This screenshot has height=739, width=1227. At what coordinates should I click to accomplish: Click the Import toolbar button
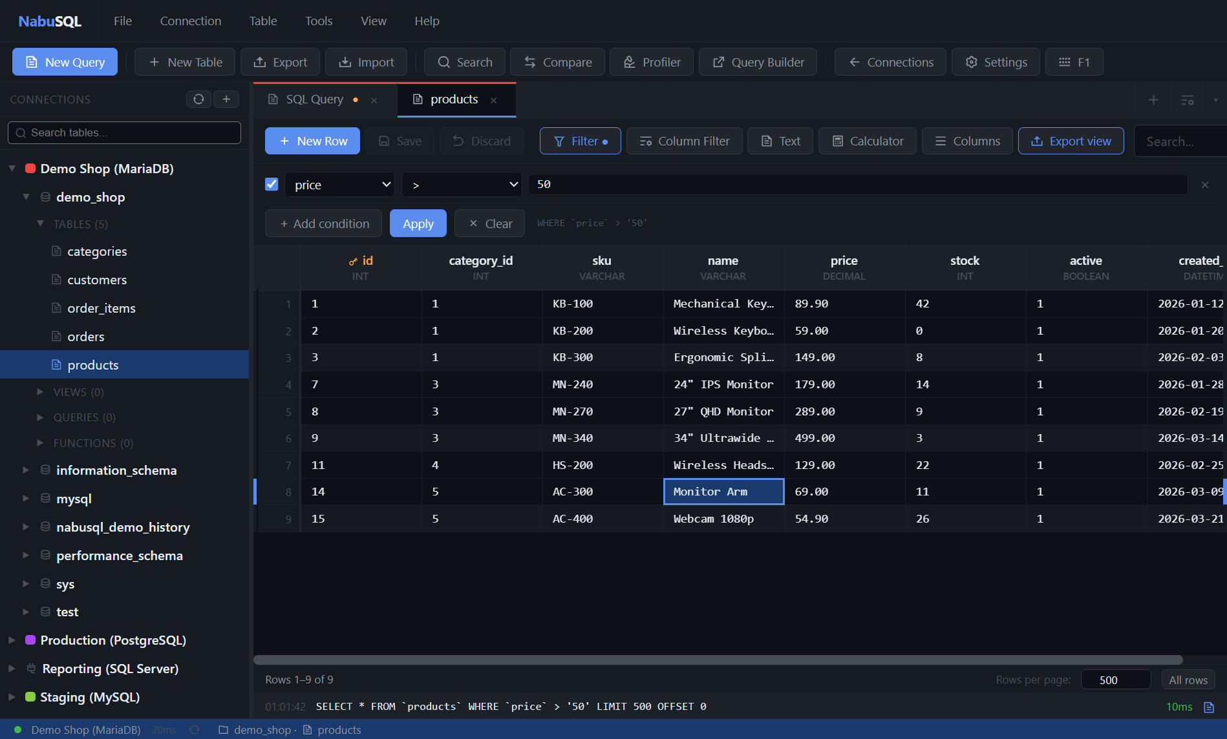366,62
